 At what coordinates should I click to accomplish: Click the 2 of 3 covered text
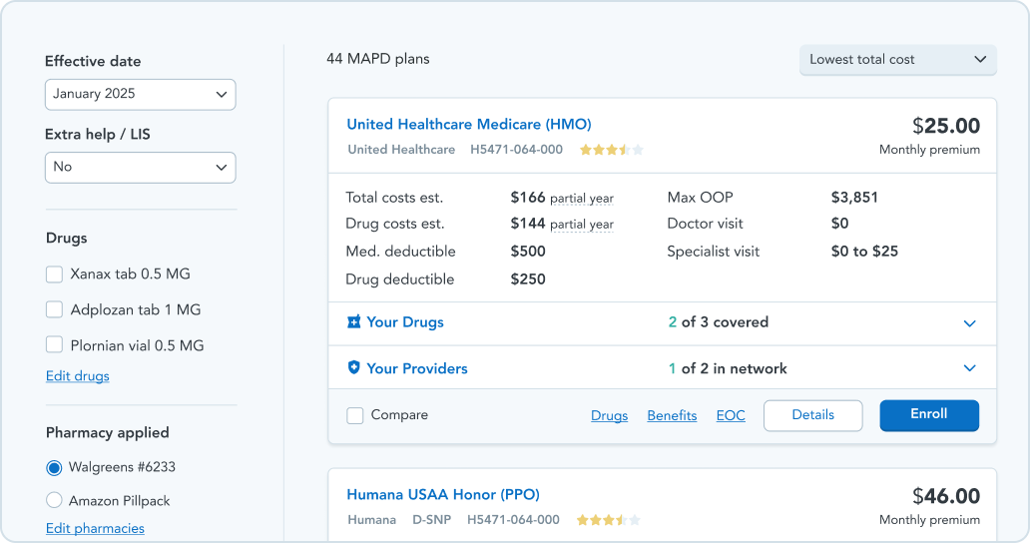[x=719, y=321]
